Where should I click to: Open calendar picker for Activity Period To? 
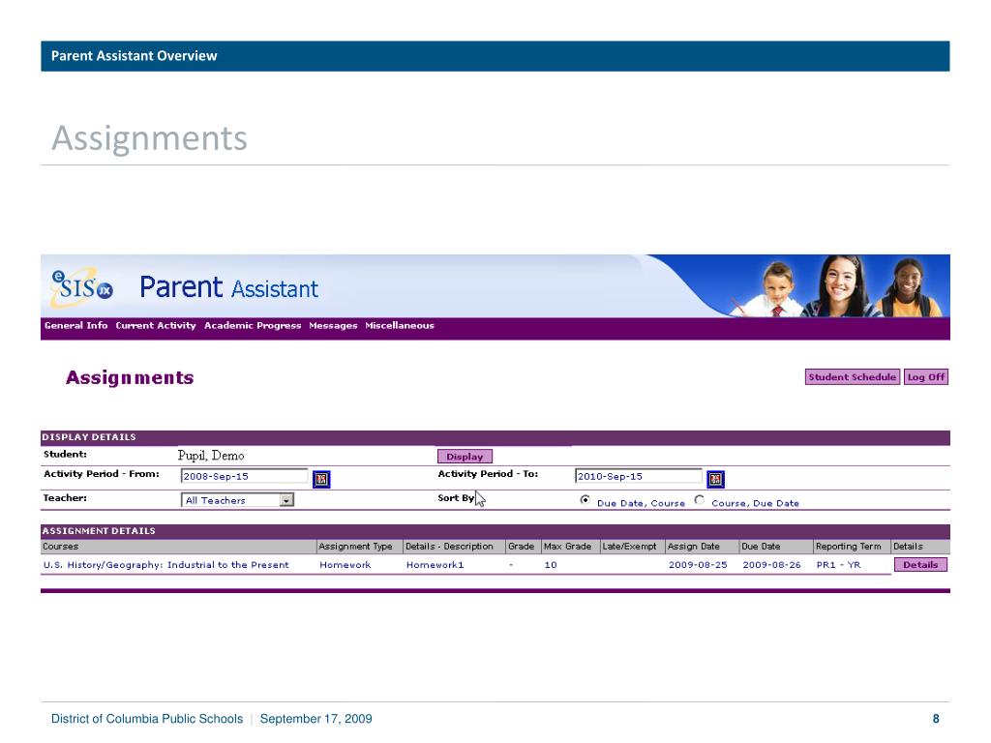pos(715,479)
